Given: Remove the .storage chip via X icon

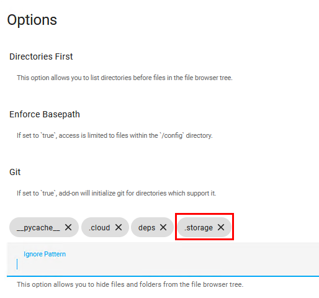Looking at the screenshot, I should point(221,227).
